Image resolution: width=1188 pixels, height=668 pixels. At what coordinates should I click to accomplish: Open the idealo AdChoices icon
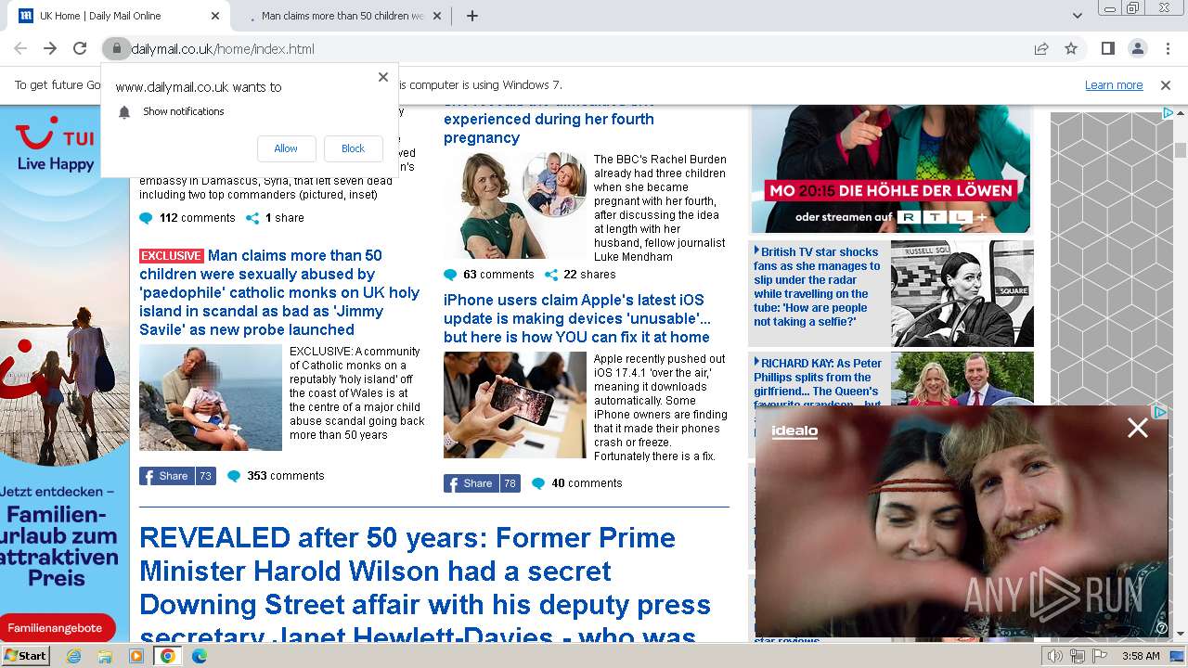[1159, 413]
